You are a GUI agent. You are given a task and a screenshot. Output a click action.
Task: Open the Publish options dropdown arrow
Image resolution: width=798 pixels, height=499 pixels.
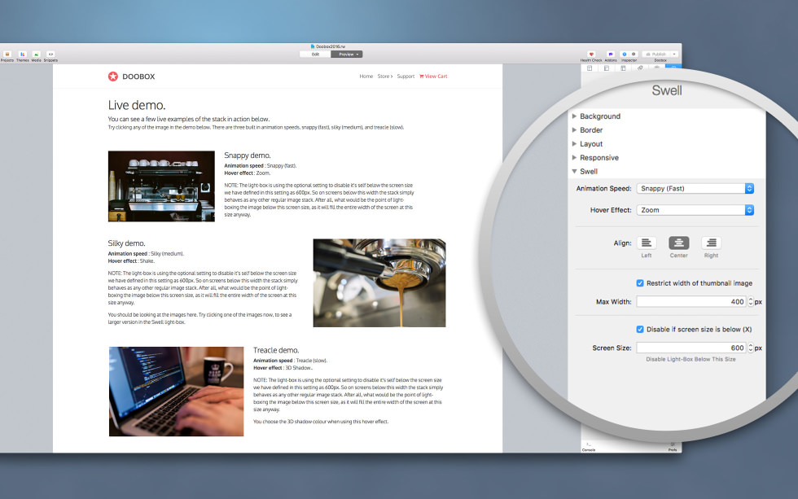(674, 54)
